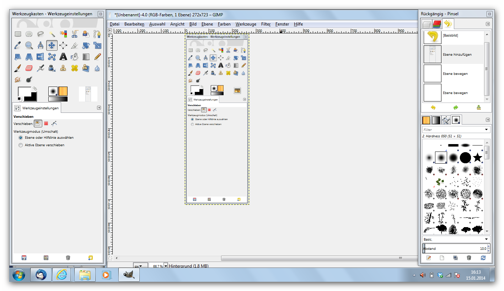
Task: Select the Blur/Sharpen droplet tool in left toolbox
Action: point(97,68)
